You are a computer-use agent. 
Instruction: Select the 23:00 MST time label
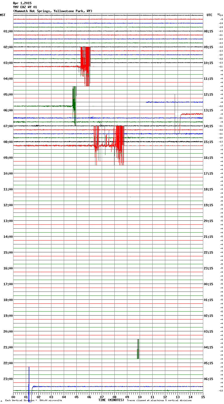pos(8,379)
